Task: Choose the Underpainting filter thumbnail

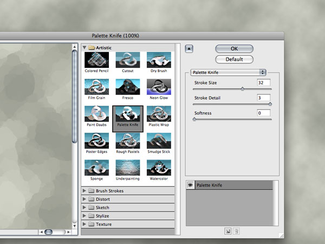Action: [128, 168]
